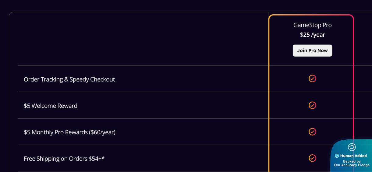Click the $5 Welcome Reward checkmark icon
Viewport: 372px width, 172px height.
click(x=312, y=105)
